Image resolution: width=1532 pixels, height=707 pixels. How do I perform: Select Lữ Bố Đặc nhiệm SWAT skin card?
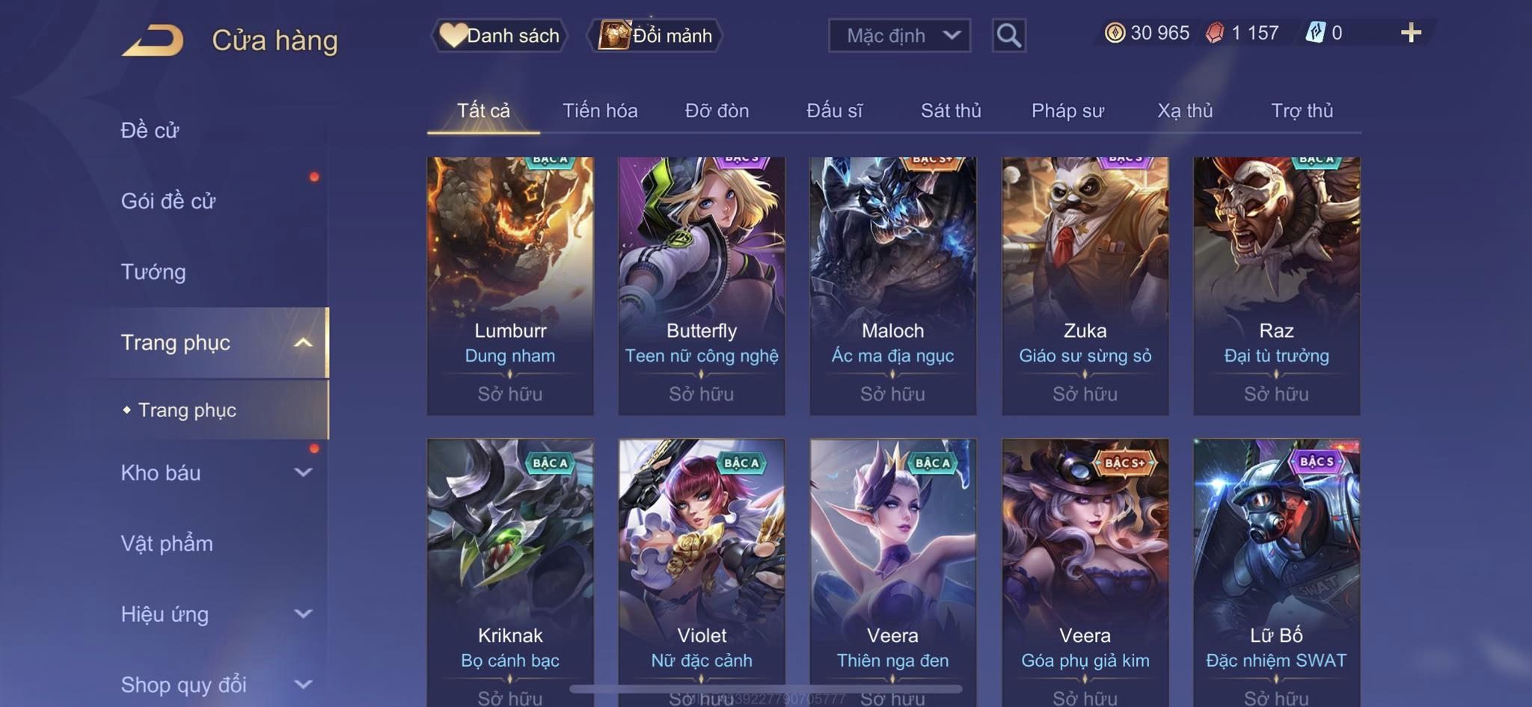[1276, 572]
